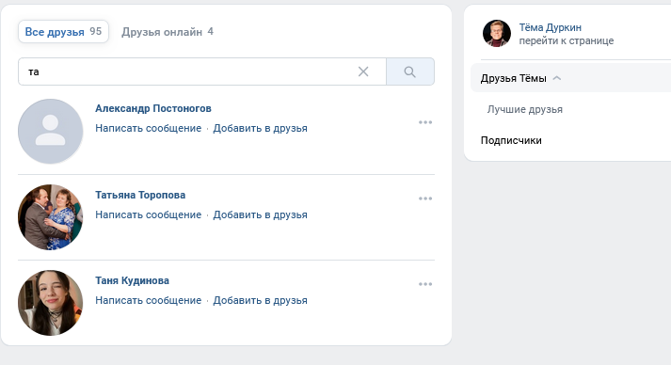The width and height of the screenshot is (671, 365).
Task: Clear the search field with the X icon
Action: coord(363,71)
